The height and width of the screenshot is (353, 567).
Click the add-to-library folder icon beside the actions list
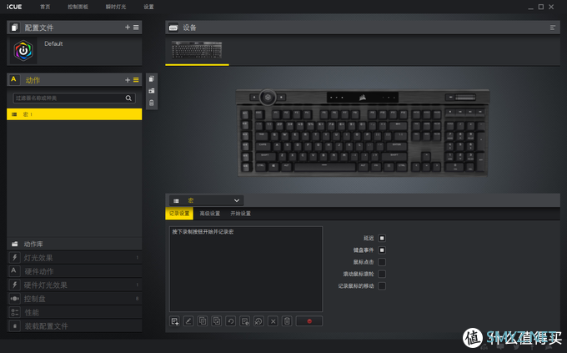point(152,91)
